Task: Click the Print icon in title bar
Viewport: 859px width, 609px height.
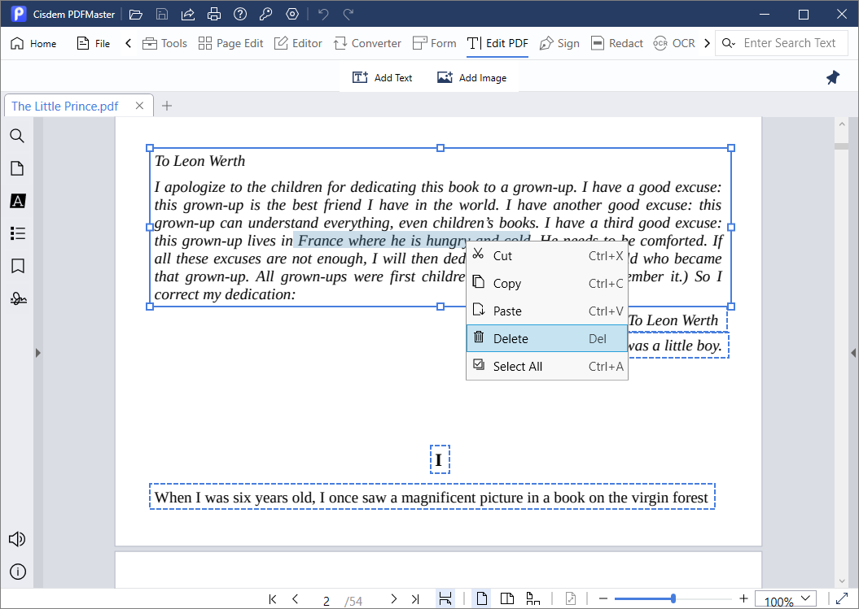Action: 214,14
